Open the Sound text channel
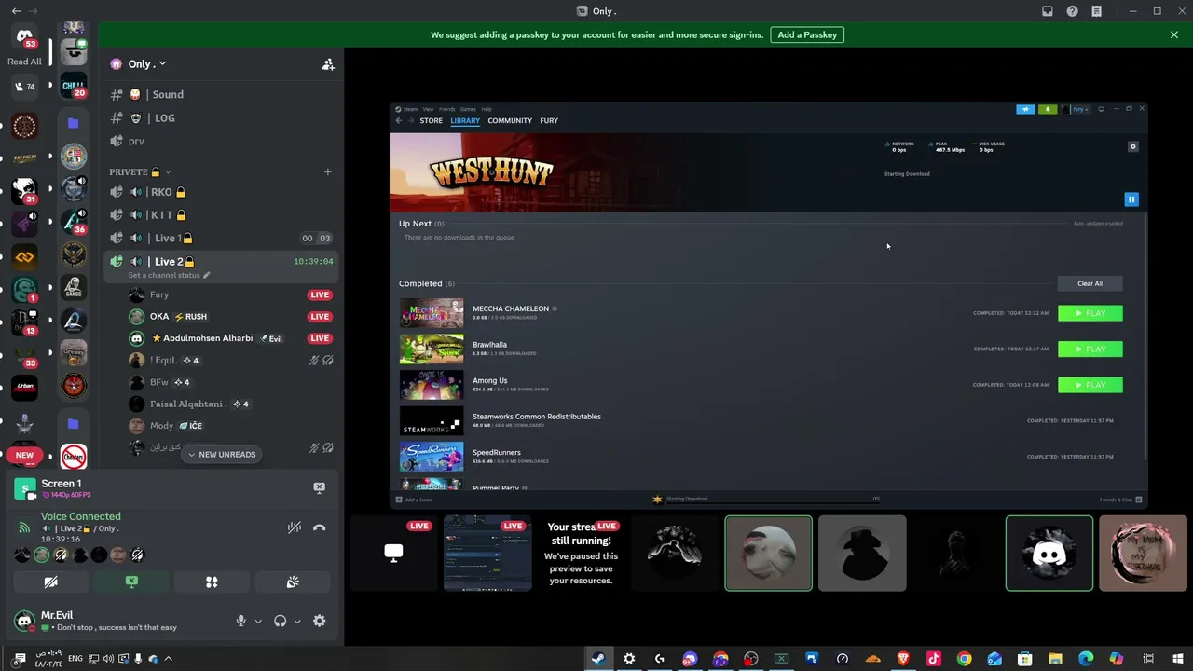 (221, 94)
